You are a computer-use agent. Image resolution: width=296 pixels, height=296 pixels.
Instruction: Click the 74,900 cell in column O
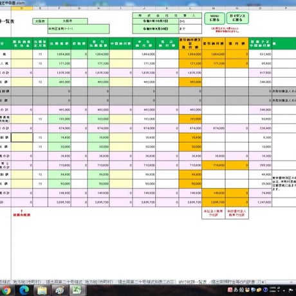click(260, 193)
